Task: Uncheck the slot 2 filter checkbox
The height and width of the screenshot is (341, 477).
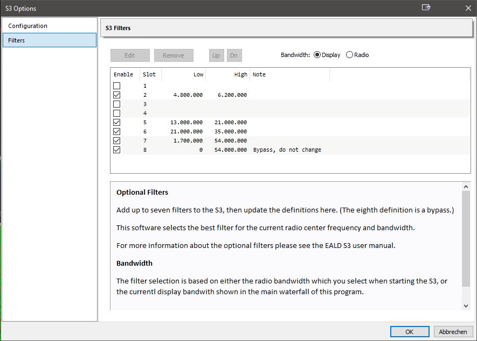Action: point(117,95)
